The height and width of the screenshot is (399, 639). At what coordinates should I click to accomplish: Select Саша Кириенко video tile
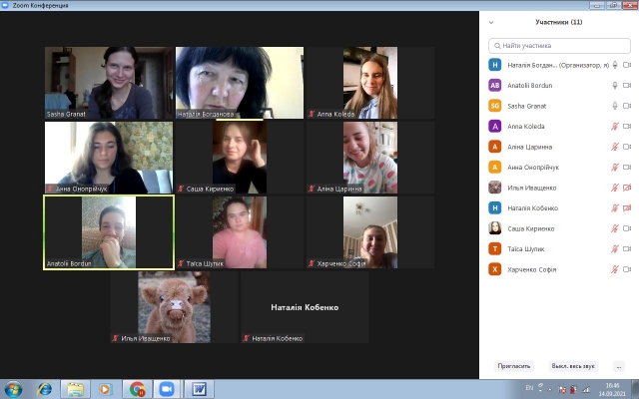[x=240, y=158]
